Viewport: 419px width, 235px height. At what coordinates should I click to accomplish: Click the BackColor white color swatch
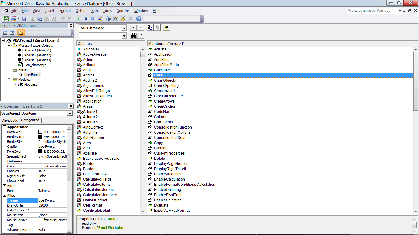(x=40, y=132)
